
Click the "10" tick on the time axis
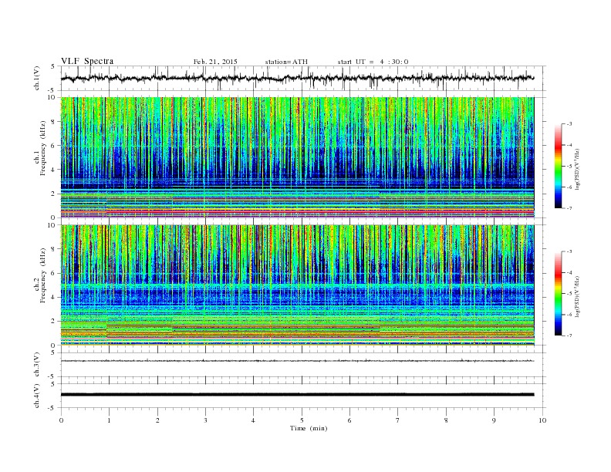[x=542, y=420]
